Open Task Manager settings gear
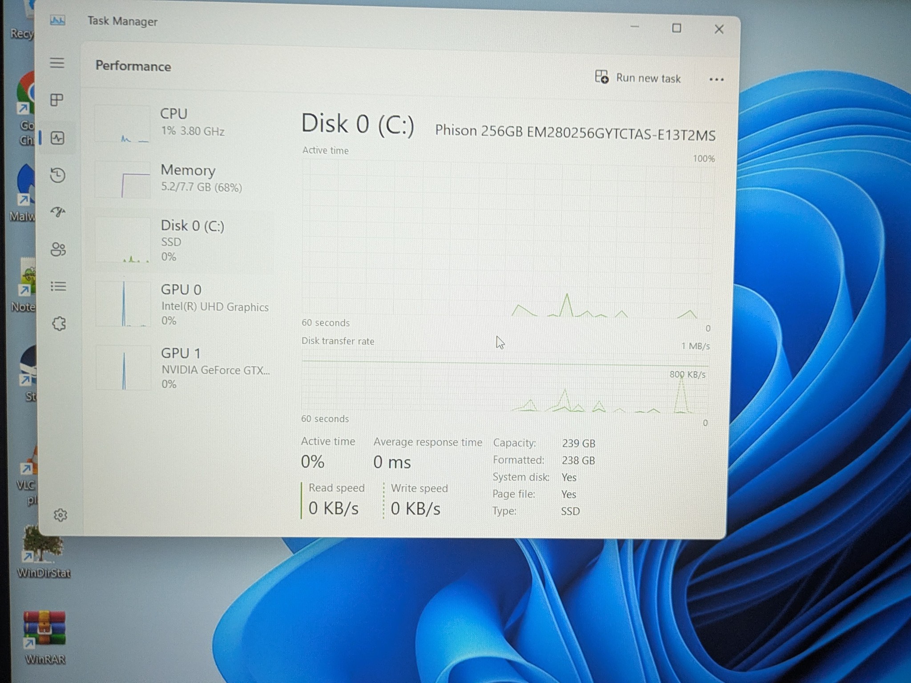Image resolution: width=911 pixels, height=683 pixels. (x=60, y=515)
